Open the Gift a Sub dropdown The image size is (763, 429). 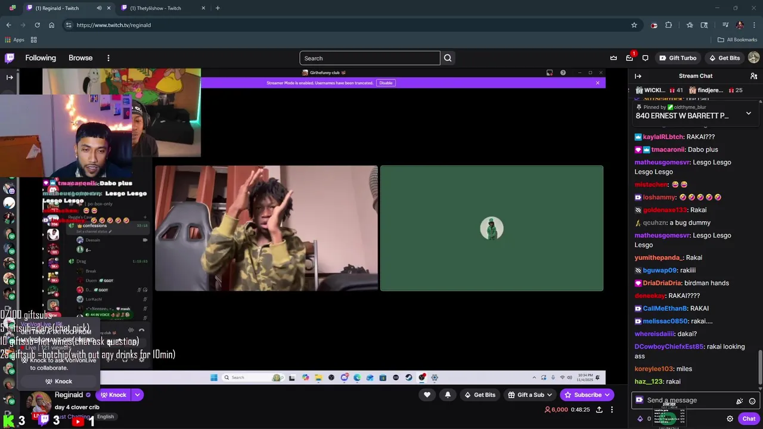click(530, 394)
